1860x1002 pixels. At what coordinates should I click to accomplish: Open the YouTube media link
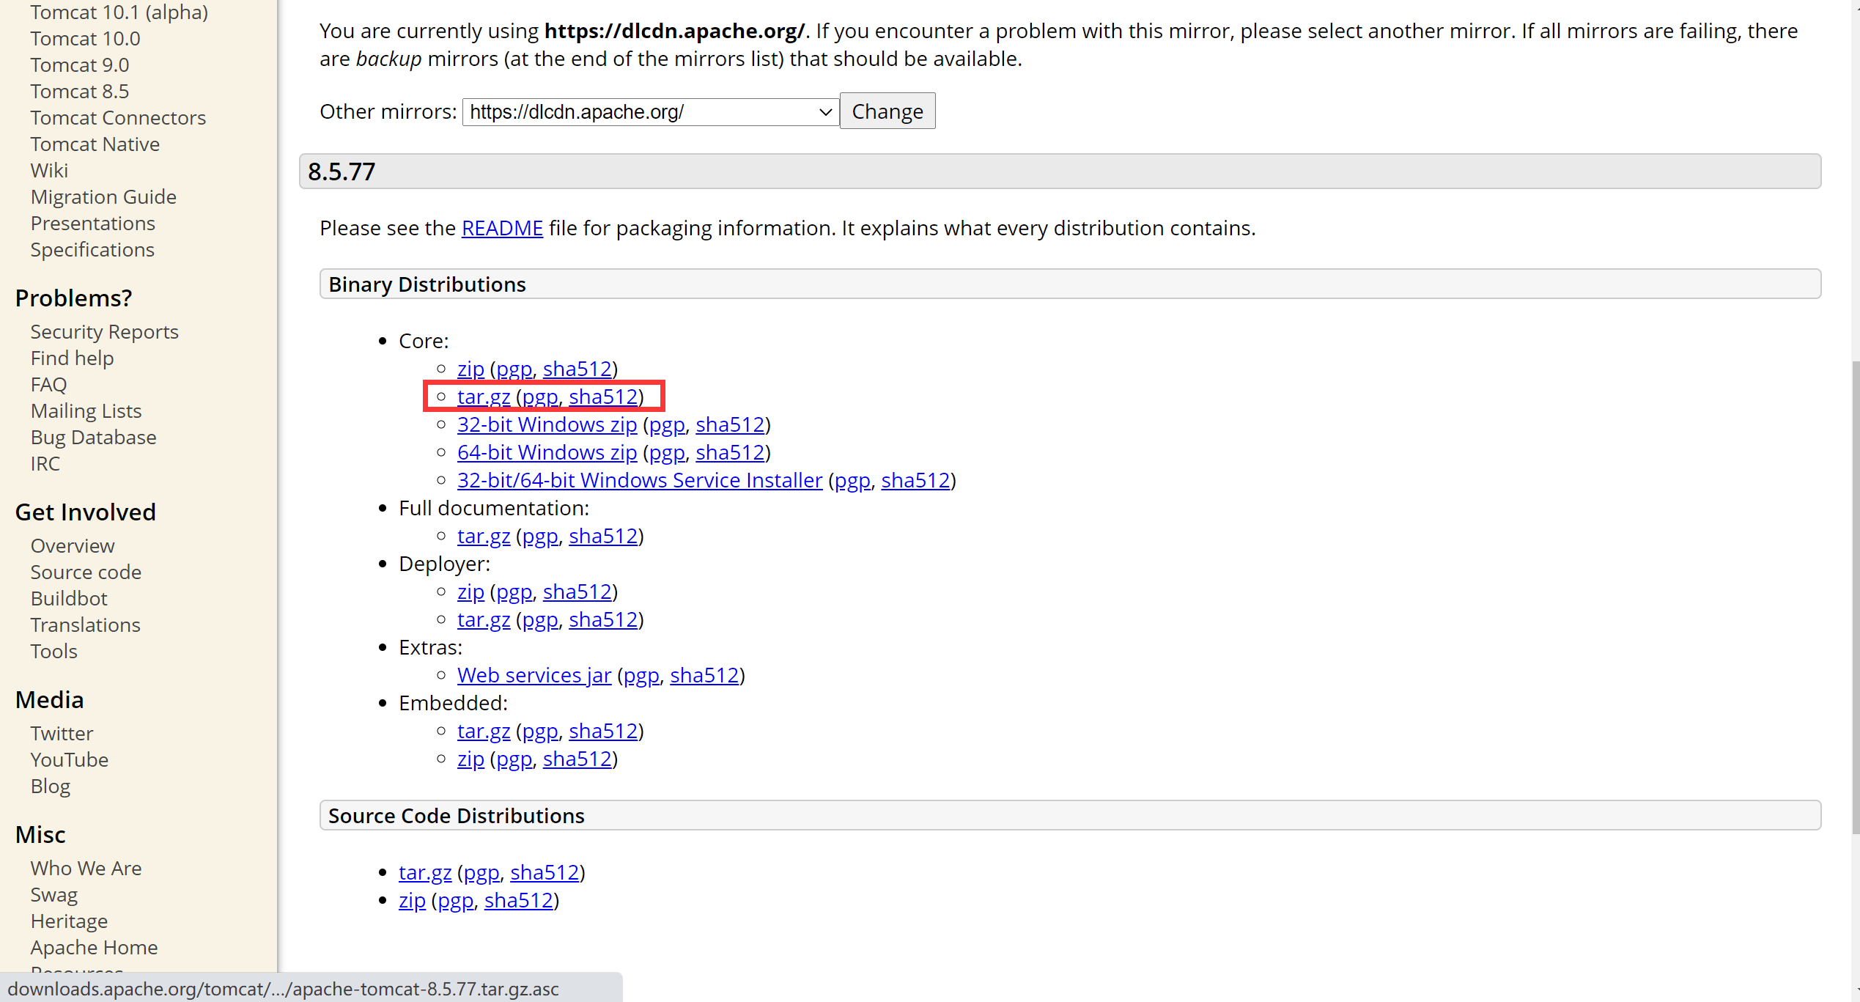click(x=69, y=760)
